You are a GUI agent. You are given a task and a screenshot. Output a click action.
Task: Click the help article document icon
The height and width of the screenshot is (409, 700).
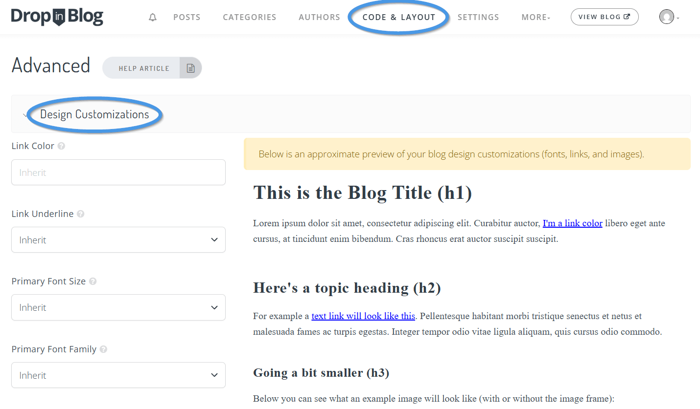pos(191,68)
